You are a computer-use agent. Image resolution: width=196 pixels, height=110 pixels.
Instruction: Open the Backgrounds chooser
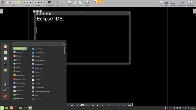(50, 3)
